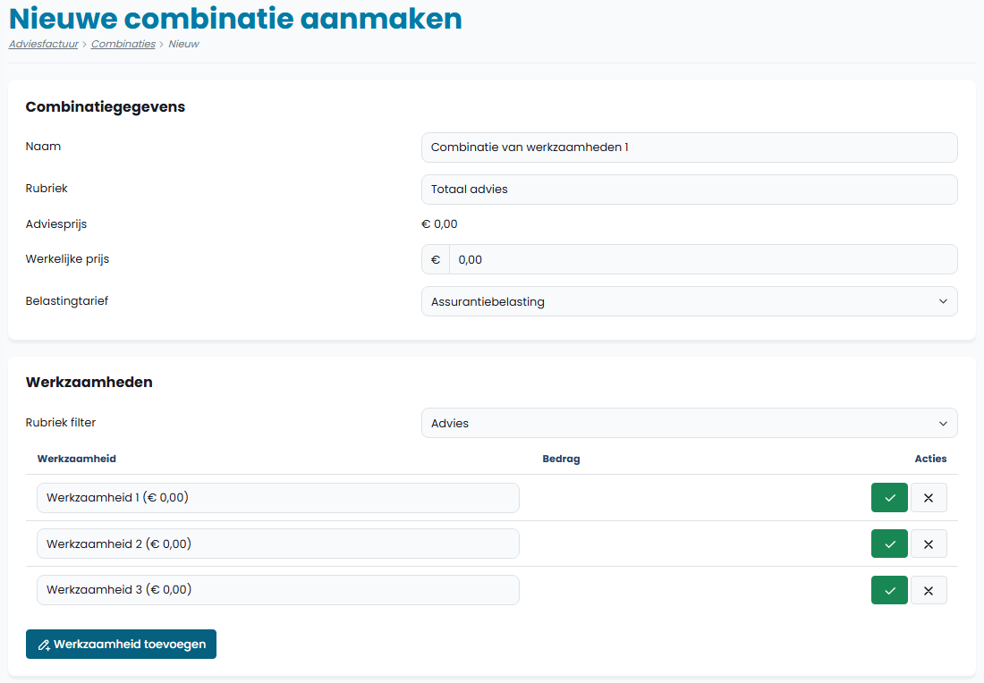Remove Werkzaamheid 2 with X button
Image resolution: width=984 pixels, height=683 pixels.
pos(929,544)
